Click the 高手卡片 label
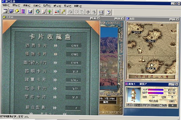The height and width of the screenshot is (120, 181). (36, 88)
